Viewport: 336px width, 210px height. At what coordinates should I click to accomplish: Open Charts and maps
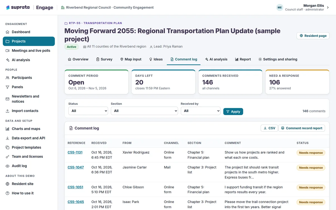coord(29,129)
